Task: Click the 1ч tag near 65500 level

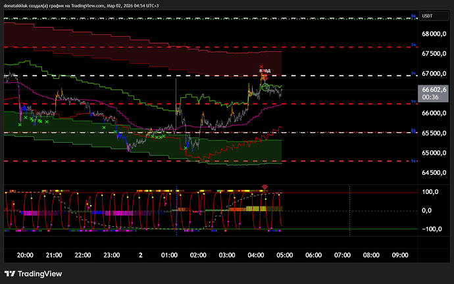Action: pyautogui.click(x=413, y=131)
